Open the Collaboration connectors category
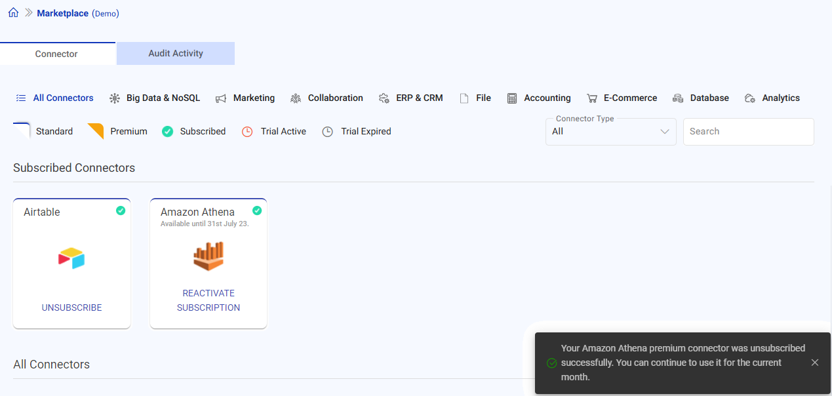The height and width of the screenshot is (396, 832). (296, 97)
